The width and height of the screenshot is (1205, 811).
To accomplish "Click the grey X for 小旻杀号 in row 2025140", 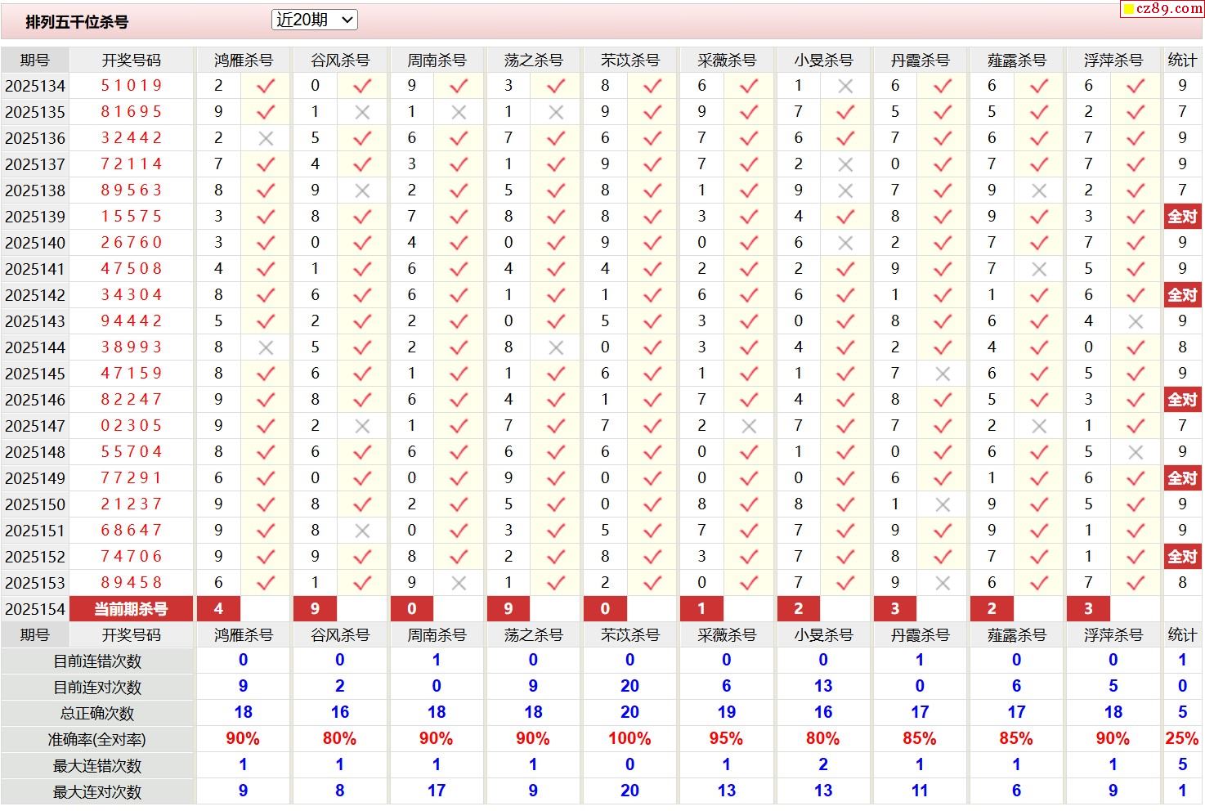I will [845, 243].
